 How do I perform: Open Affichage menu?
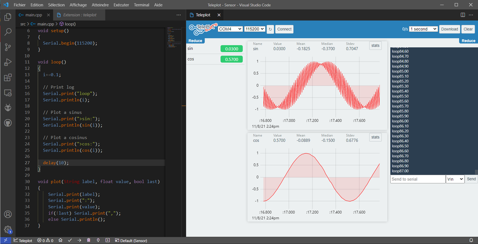[x=78, y=5]
